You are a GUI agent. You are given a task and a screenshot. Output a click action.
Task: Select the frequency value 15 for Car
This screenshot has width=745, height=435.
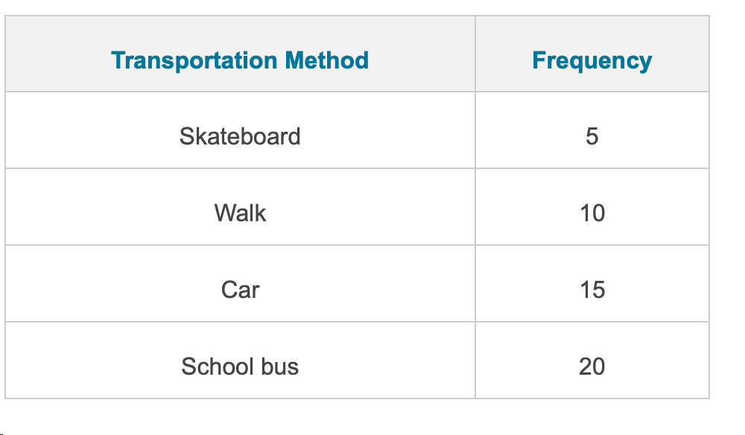pyautogui.click(x=592, y=290)
